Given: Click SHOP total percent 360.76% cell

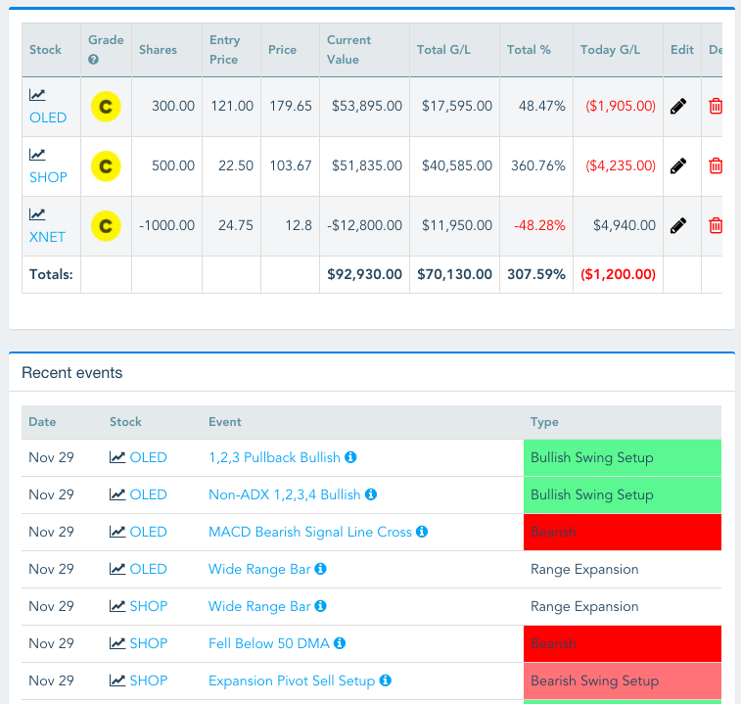Looking at the screenshot, I should (537, 165).
